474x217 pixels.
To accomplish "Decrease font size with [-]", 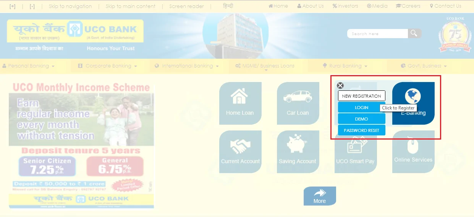I will [32, 6].
